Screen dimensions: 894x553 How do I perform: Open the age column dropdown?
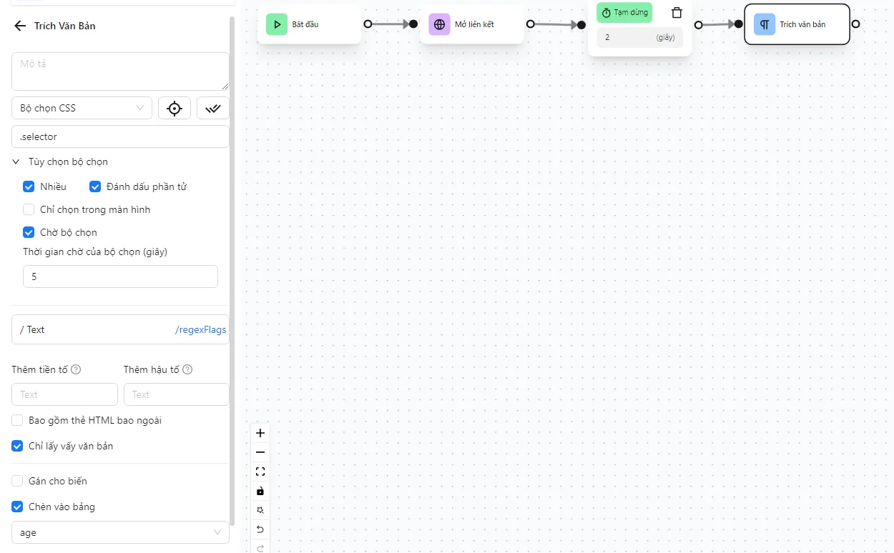tap(119, 532)
